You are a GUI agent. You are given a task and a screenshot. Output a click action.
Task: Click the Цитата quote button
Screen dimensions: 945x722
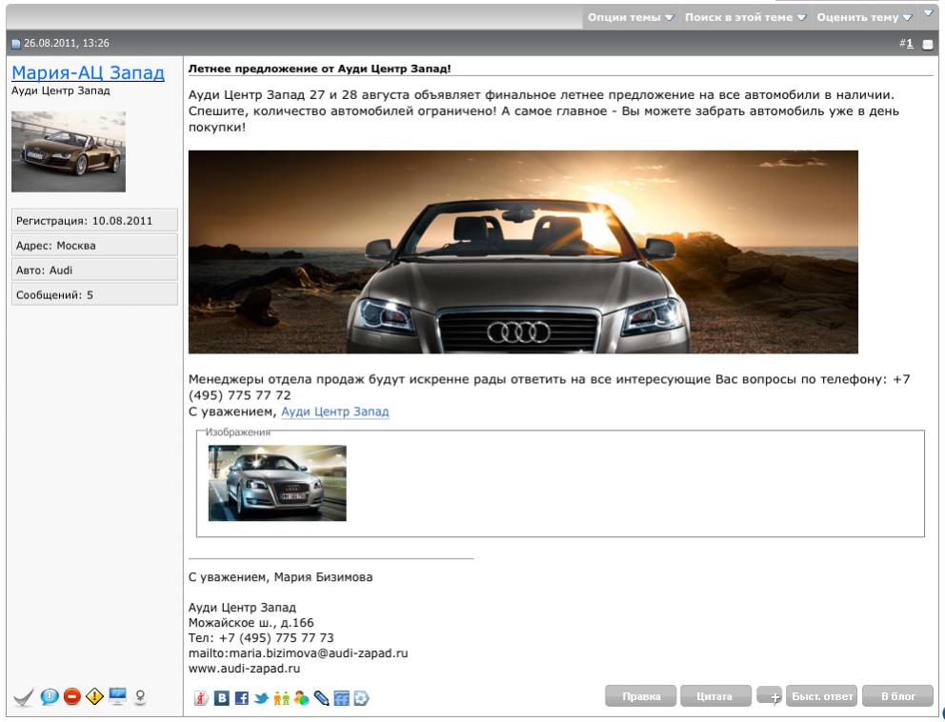(715, 696)
